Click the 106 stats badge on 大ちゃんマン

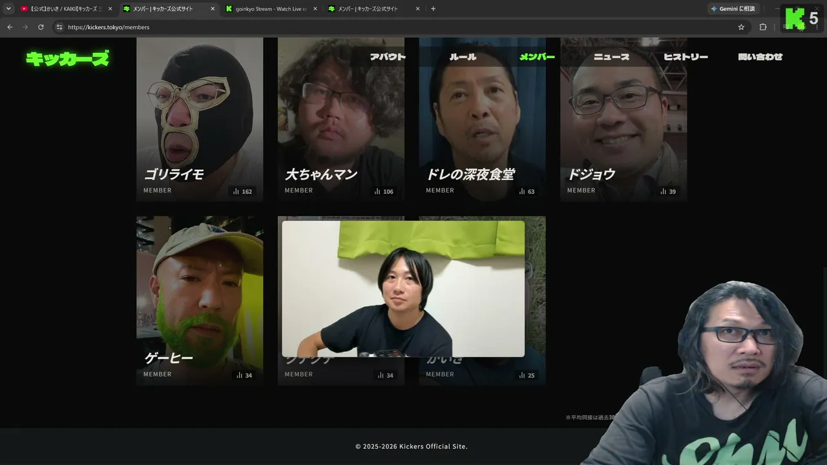click(x=384, y=191)
